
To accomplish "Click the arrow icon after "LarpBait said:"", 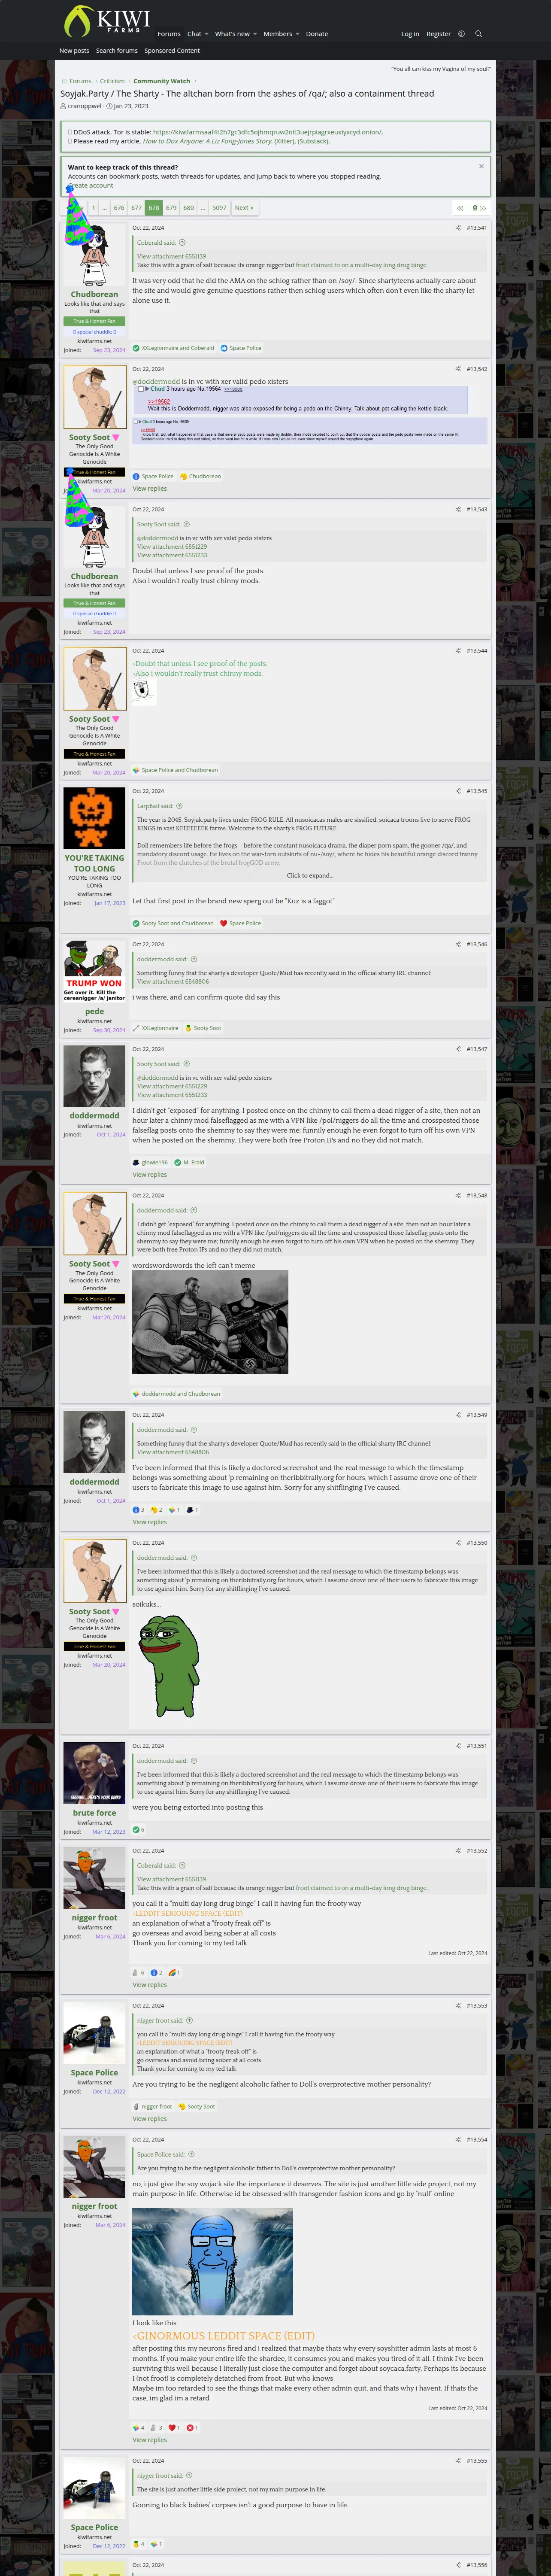I will (x=180, y=806).
